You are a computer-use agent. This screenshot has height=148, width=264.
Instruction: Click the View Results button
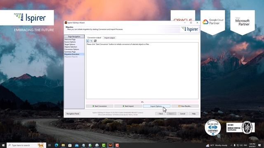[185, 106]
